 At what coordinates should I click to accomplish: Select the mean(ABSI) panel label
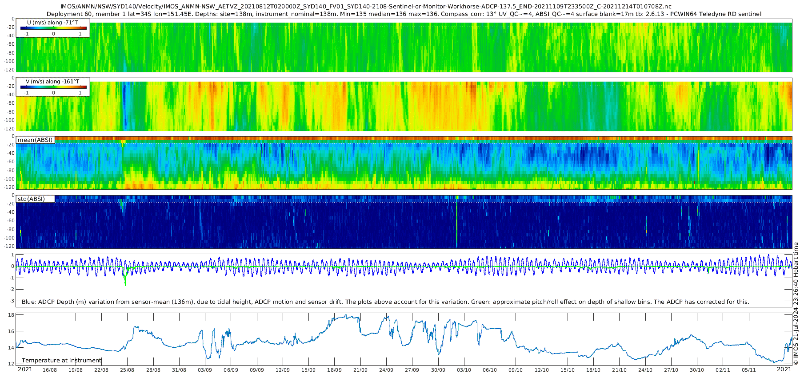35,140
